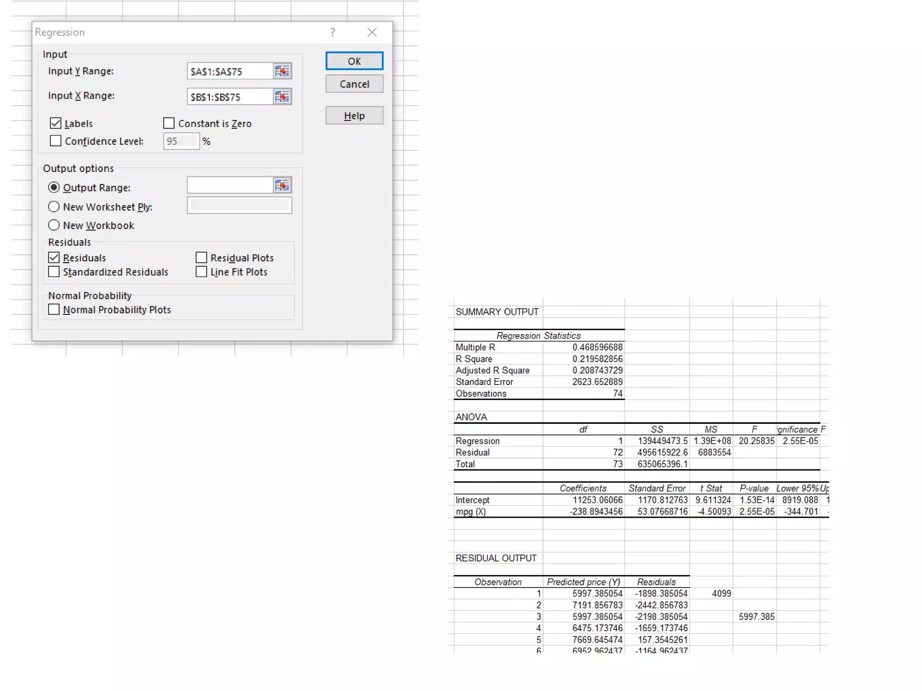Click the ANOVA heading cell
922x691 pixels.
click(x=498, y=417)
